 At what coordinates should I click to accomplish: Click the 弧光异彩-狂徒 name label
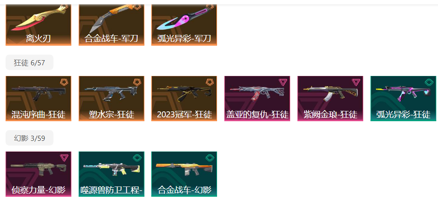tap(403, 114)
